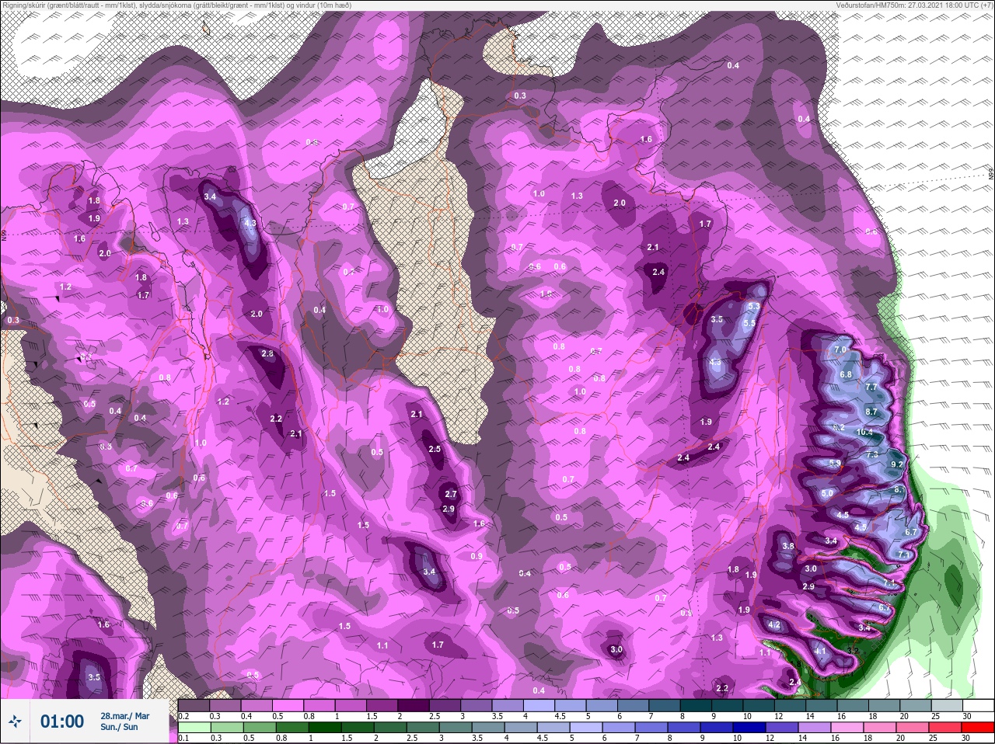Click the 3.2 precipitation value on the map
This screenshot has width=995, height=744.
click(852, 651)
